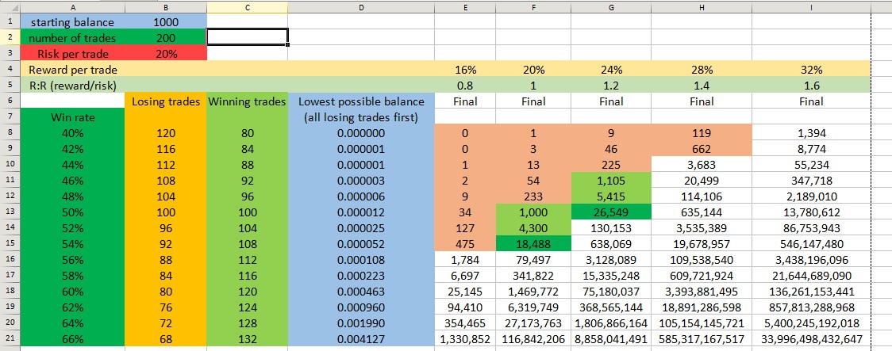Screen dimensions: 892x351
Task: Select the cell showing 116,842,206
Action: 533,339
